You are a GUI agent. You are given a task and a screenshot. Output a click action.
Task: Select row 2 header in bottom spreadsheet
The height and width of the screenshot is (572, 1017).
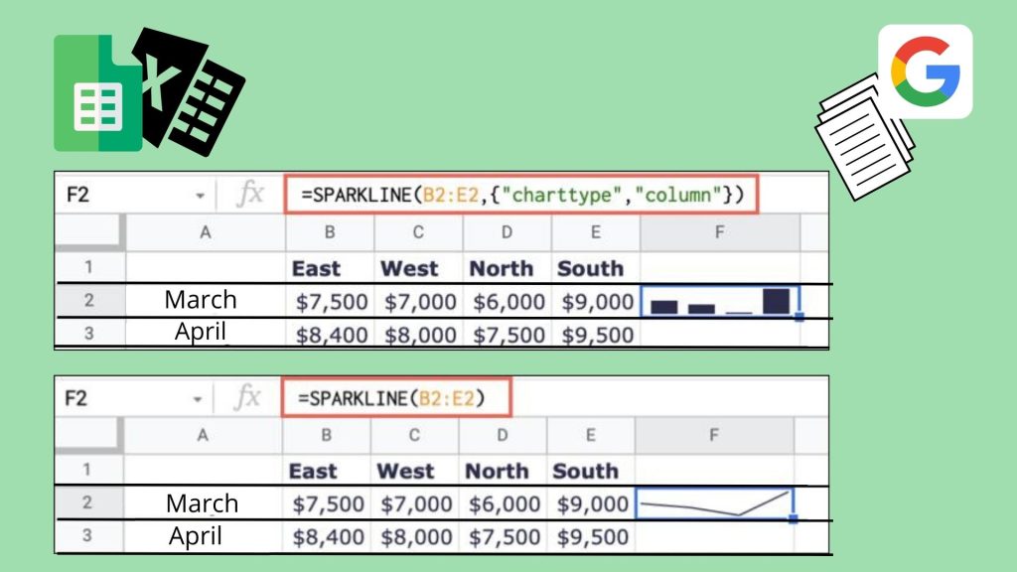(x=87, y=502)
